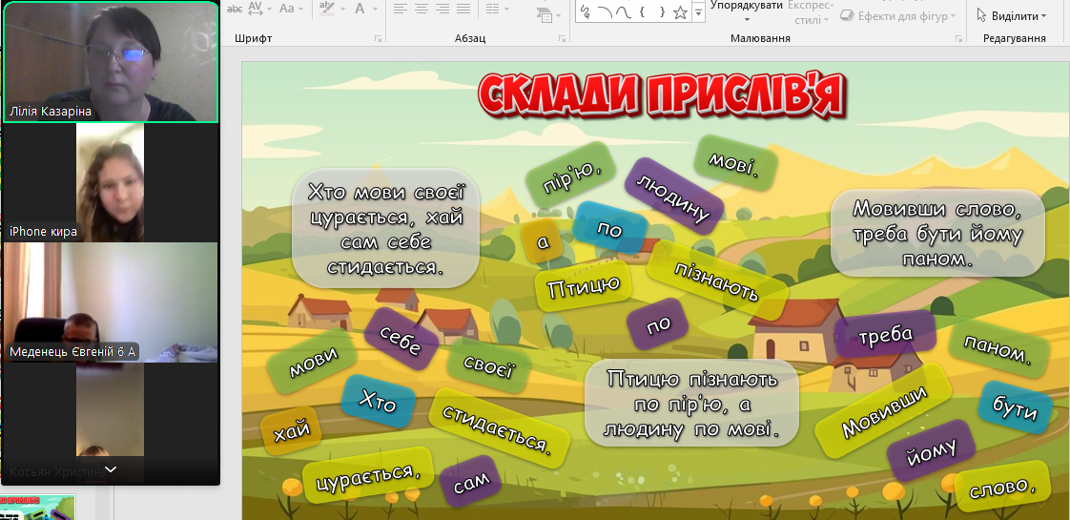
Task: Expand the shapes gallery More button
Action: click(x=698, y=11)
